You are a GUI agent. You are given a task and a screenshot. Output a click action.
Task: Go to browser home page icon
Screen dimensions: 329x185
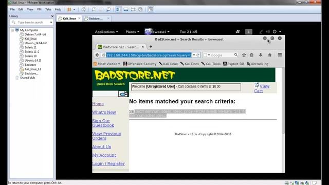(270, 55)
